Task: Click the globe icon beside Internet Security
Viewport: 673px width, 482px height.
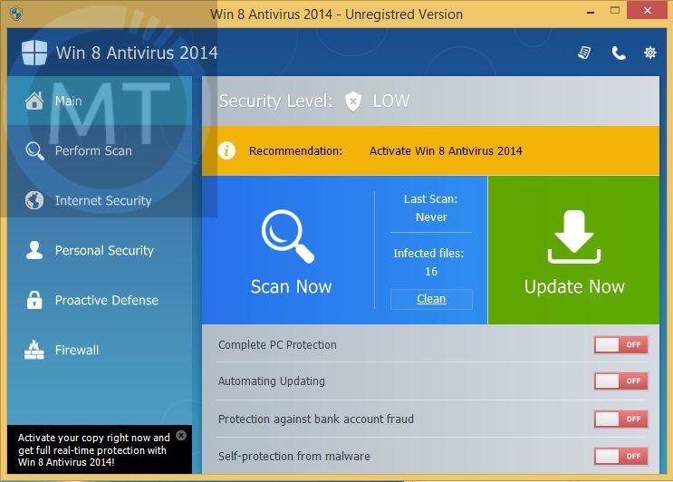Action: point(34,200)
